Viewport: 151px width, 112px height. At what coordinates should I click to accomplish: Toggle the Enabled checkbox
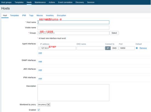click(x=39, y=110)
